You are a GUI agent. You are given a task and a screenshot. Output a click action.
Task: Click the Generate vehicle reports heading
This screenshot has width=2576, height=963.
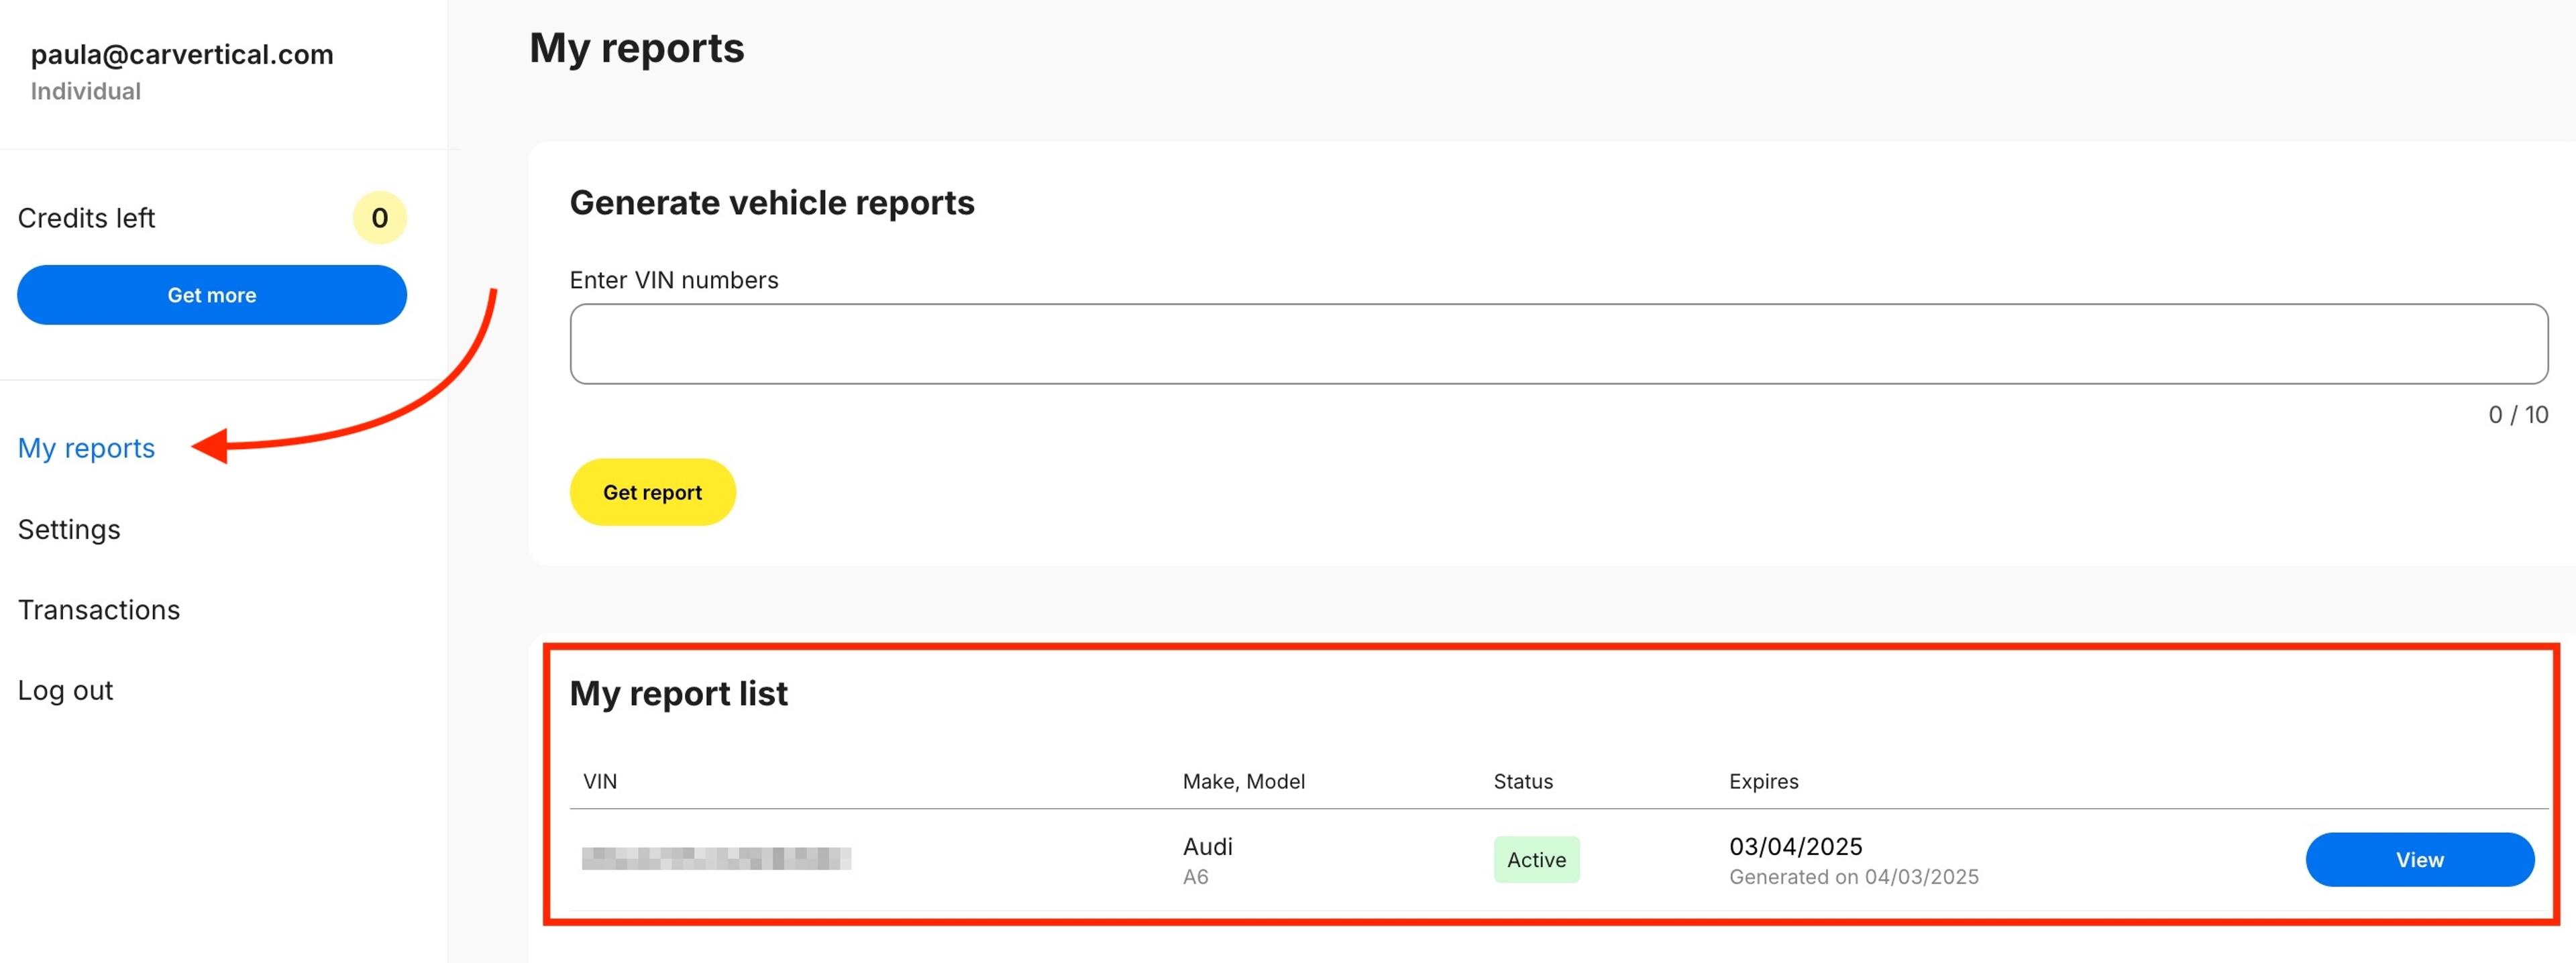click(x=771, y=203)
